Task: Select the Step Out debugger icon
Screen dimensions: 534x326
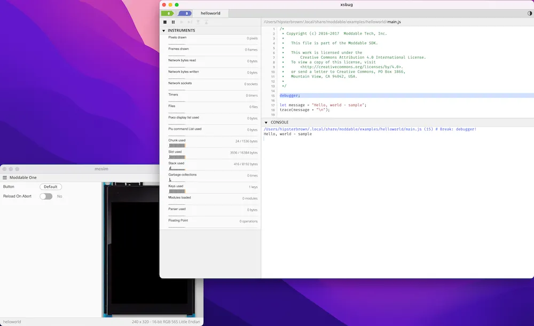Action: coord(206,22)
